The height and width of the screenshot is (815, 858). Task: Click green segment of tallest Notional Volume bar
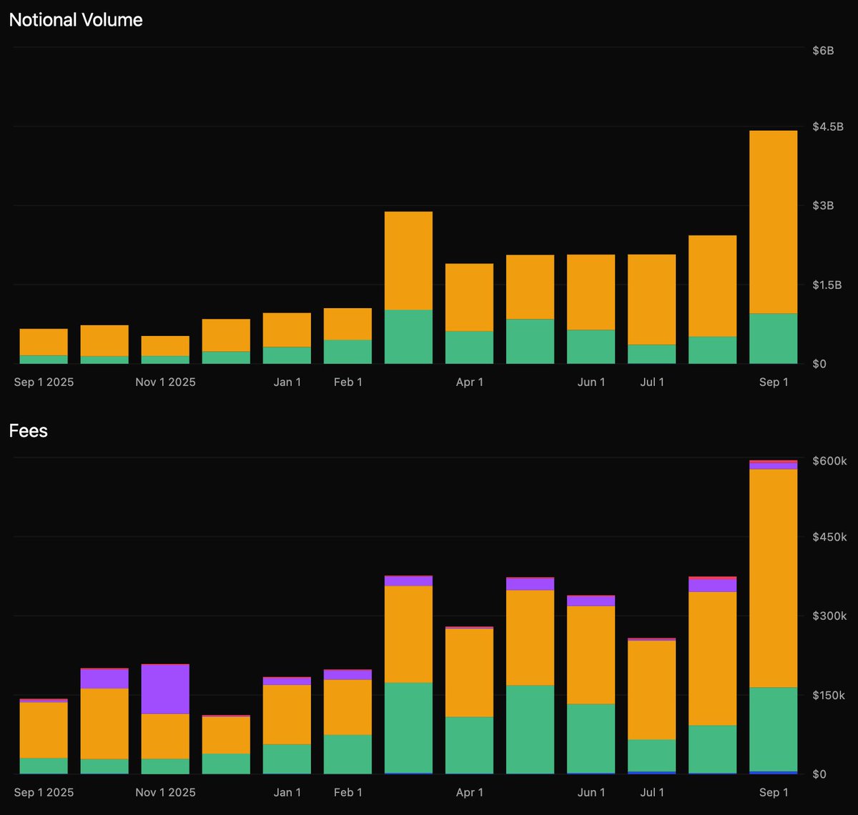(773, 339)
